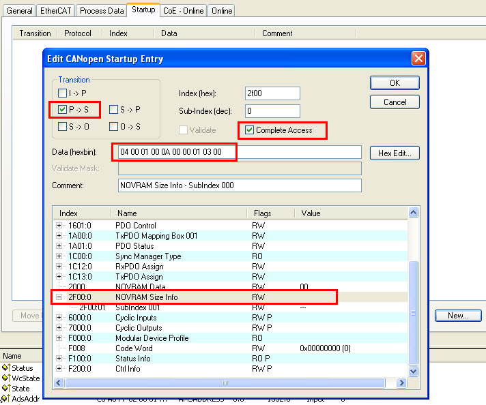The image size is (486, 405).
Task: Expand the 1C13:0 TxPDO Assign entry
Action: coord(59,277)
